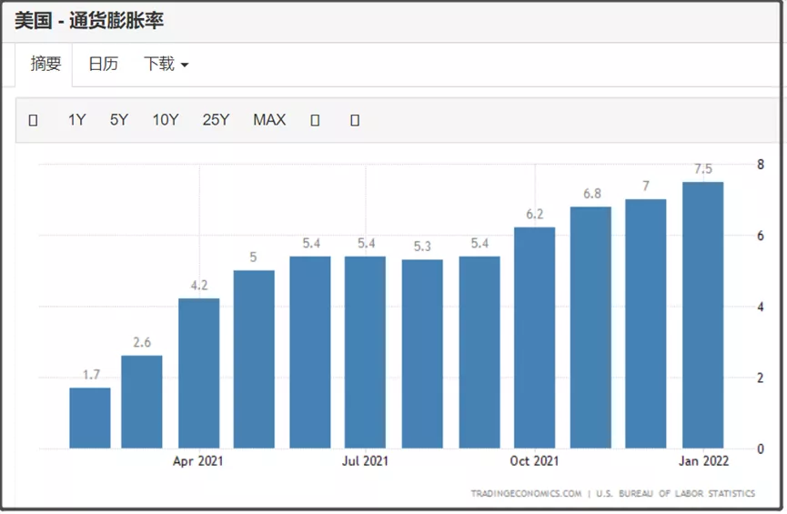Image resolution: width=787 pixels, height=514 pixels.
Task: Open the TRADINGECONOMICS.COM source link
Action: (x=526, y=493)
